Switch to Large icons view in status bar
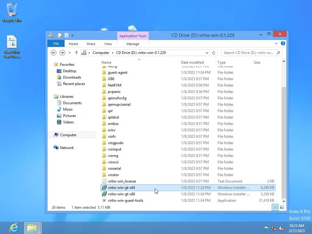Viewport: 312px width, 234px height. [x=282, y=207]
